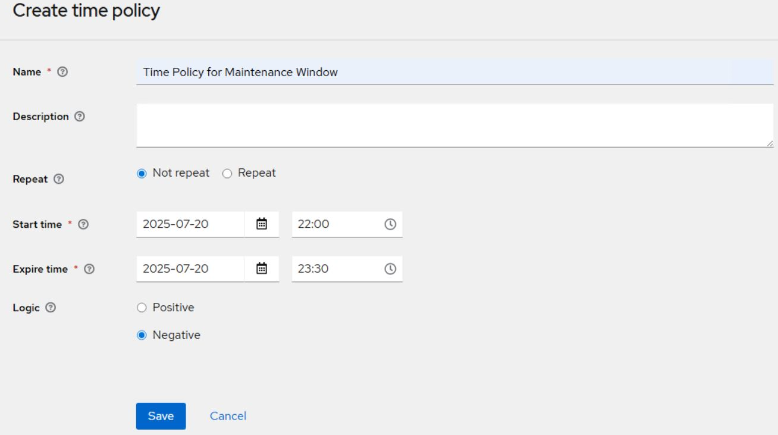The height and width of the screenshot is (435, 778).
Task: Choose the Positive logic radio button
Action: (142, 308)
